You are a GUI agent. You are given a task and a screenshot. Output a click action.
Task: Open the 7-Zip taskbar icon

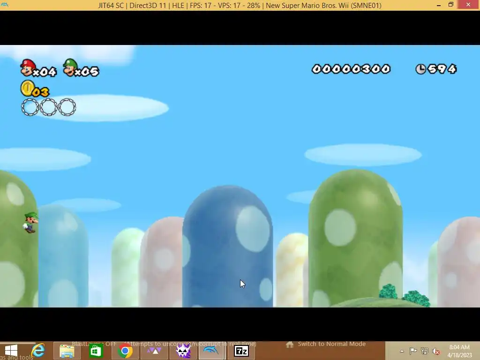pos(241,351)
